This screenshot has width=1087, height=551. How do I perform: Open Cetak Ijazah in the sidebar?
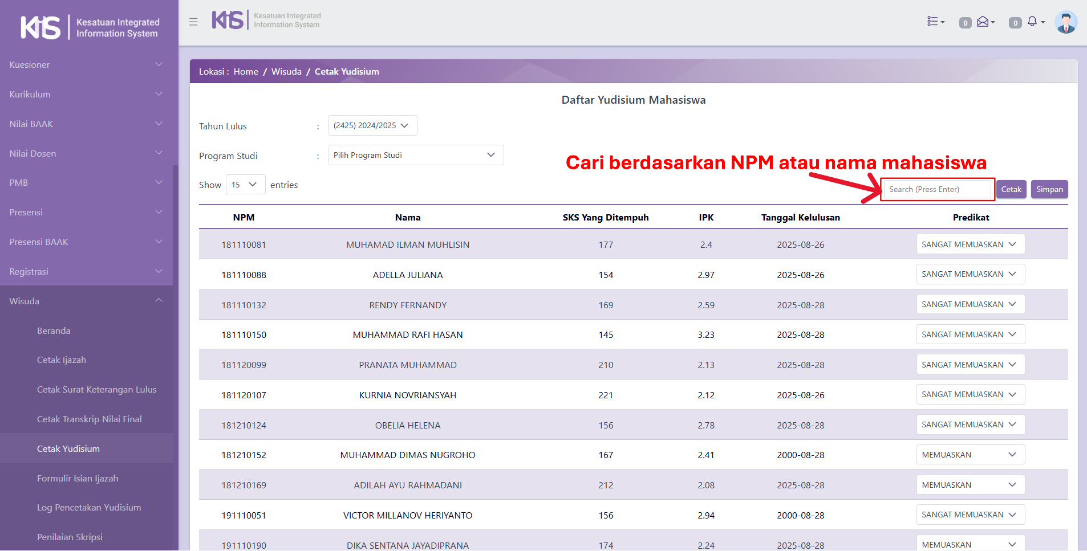point(62,360)
